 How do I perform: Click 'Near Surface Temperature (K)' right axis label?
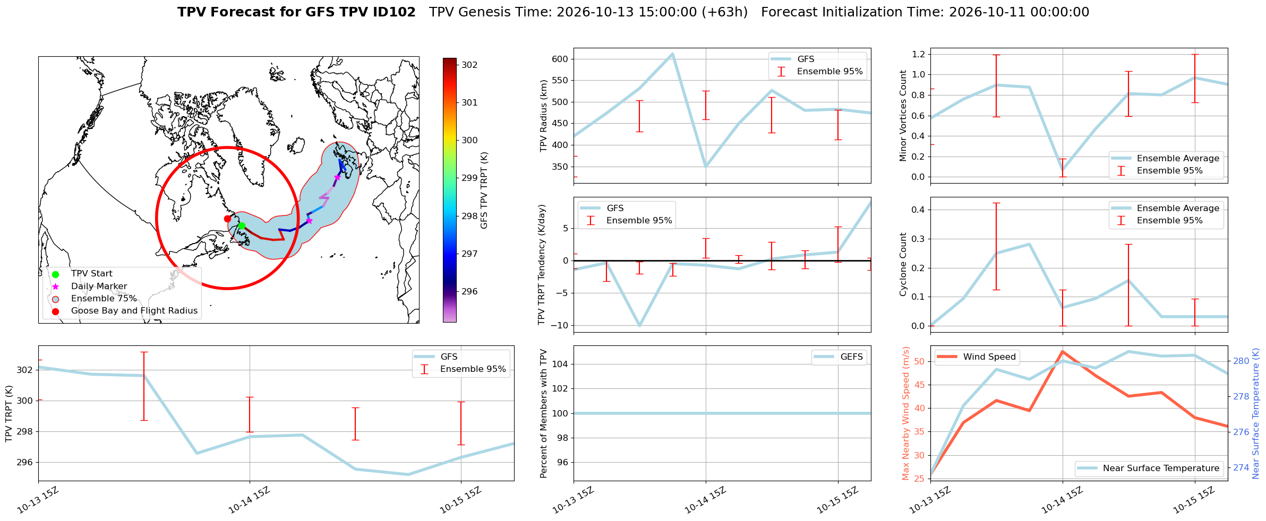(1255, 413)
